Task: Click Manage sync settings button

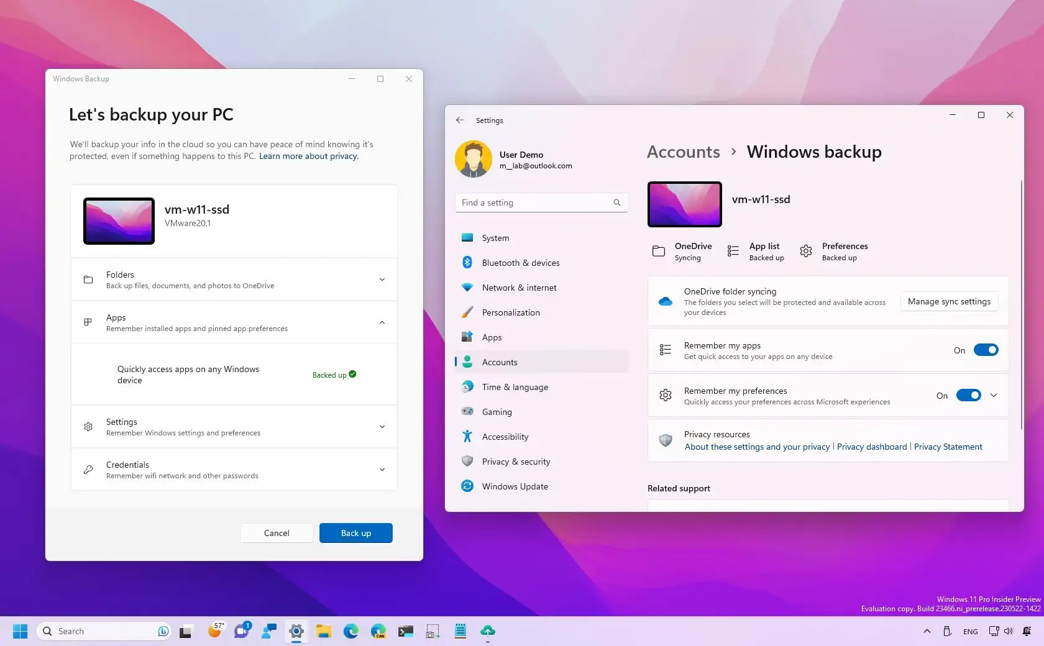Action: click(x=949, y=301)
